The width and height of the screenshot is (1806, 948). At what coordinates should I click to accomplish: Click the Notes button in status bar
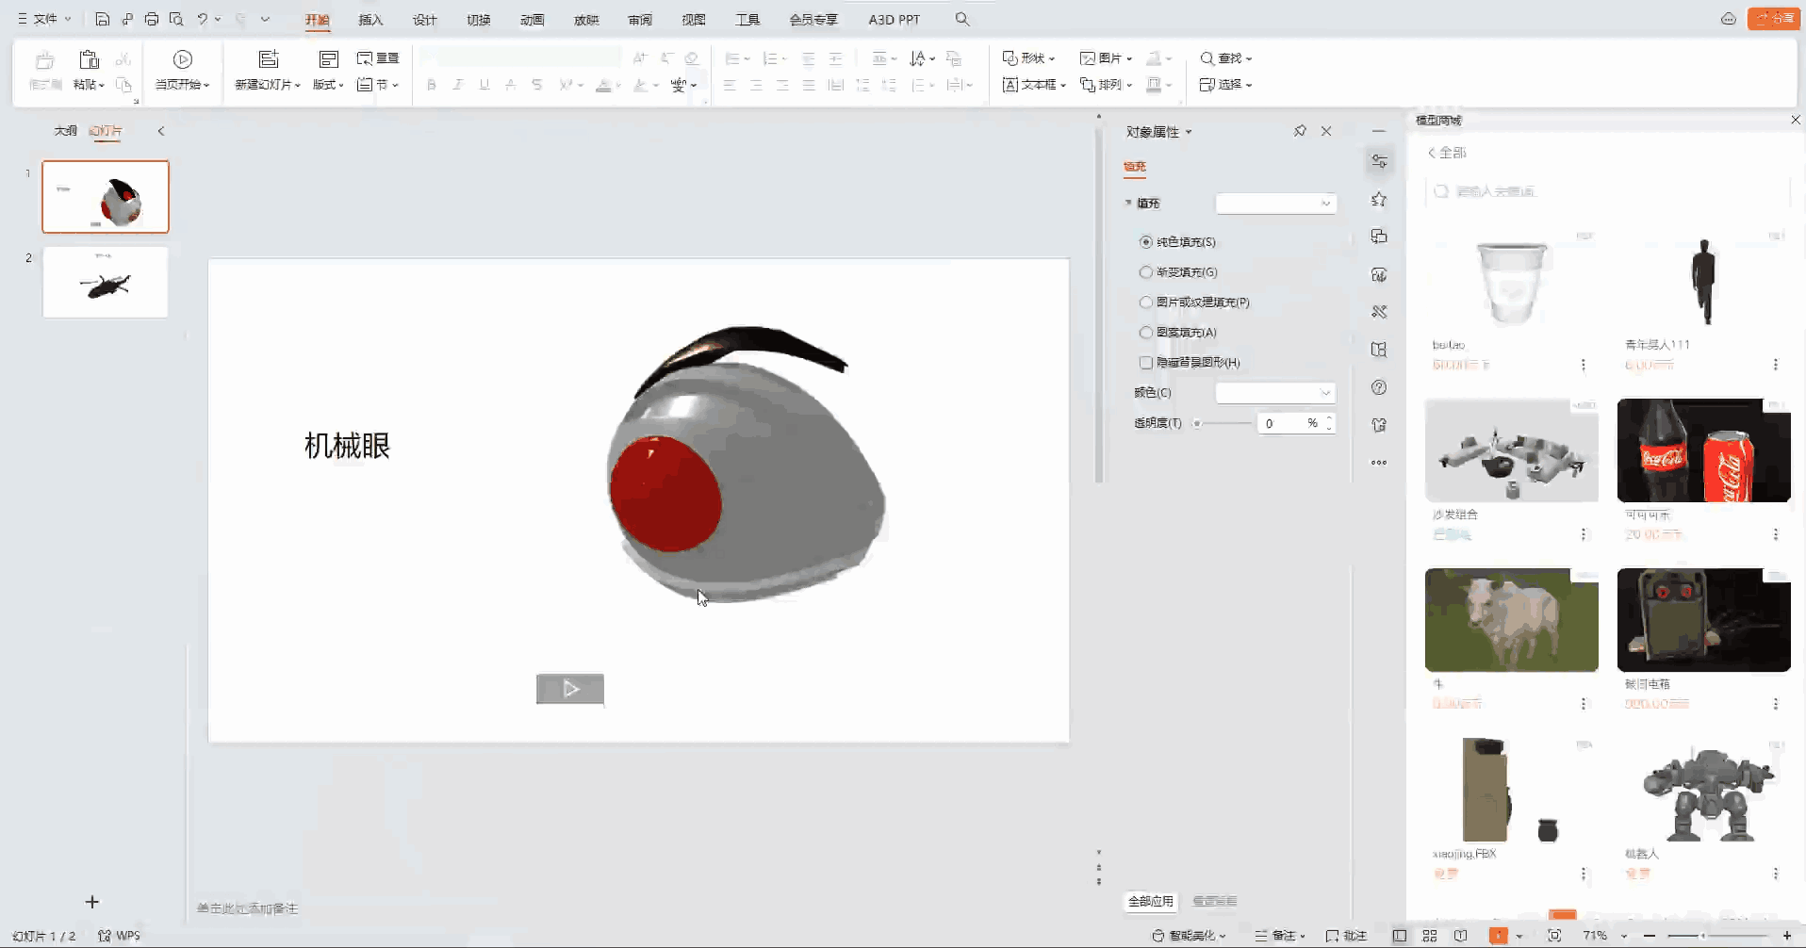tap(1280, 936)
